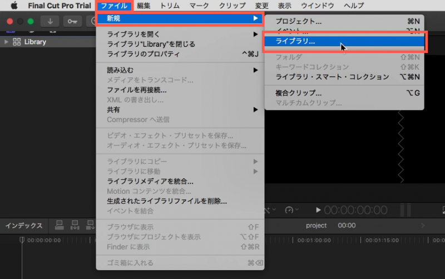Open the トリム menu

point(170,6)
